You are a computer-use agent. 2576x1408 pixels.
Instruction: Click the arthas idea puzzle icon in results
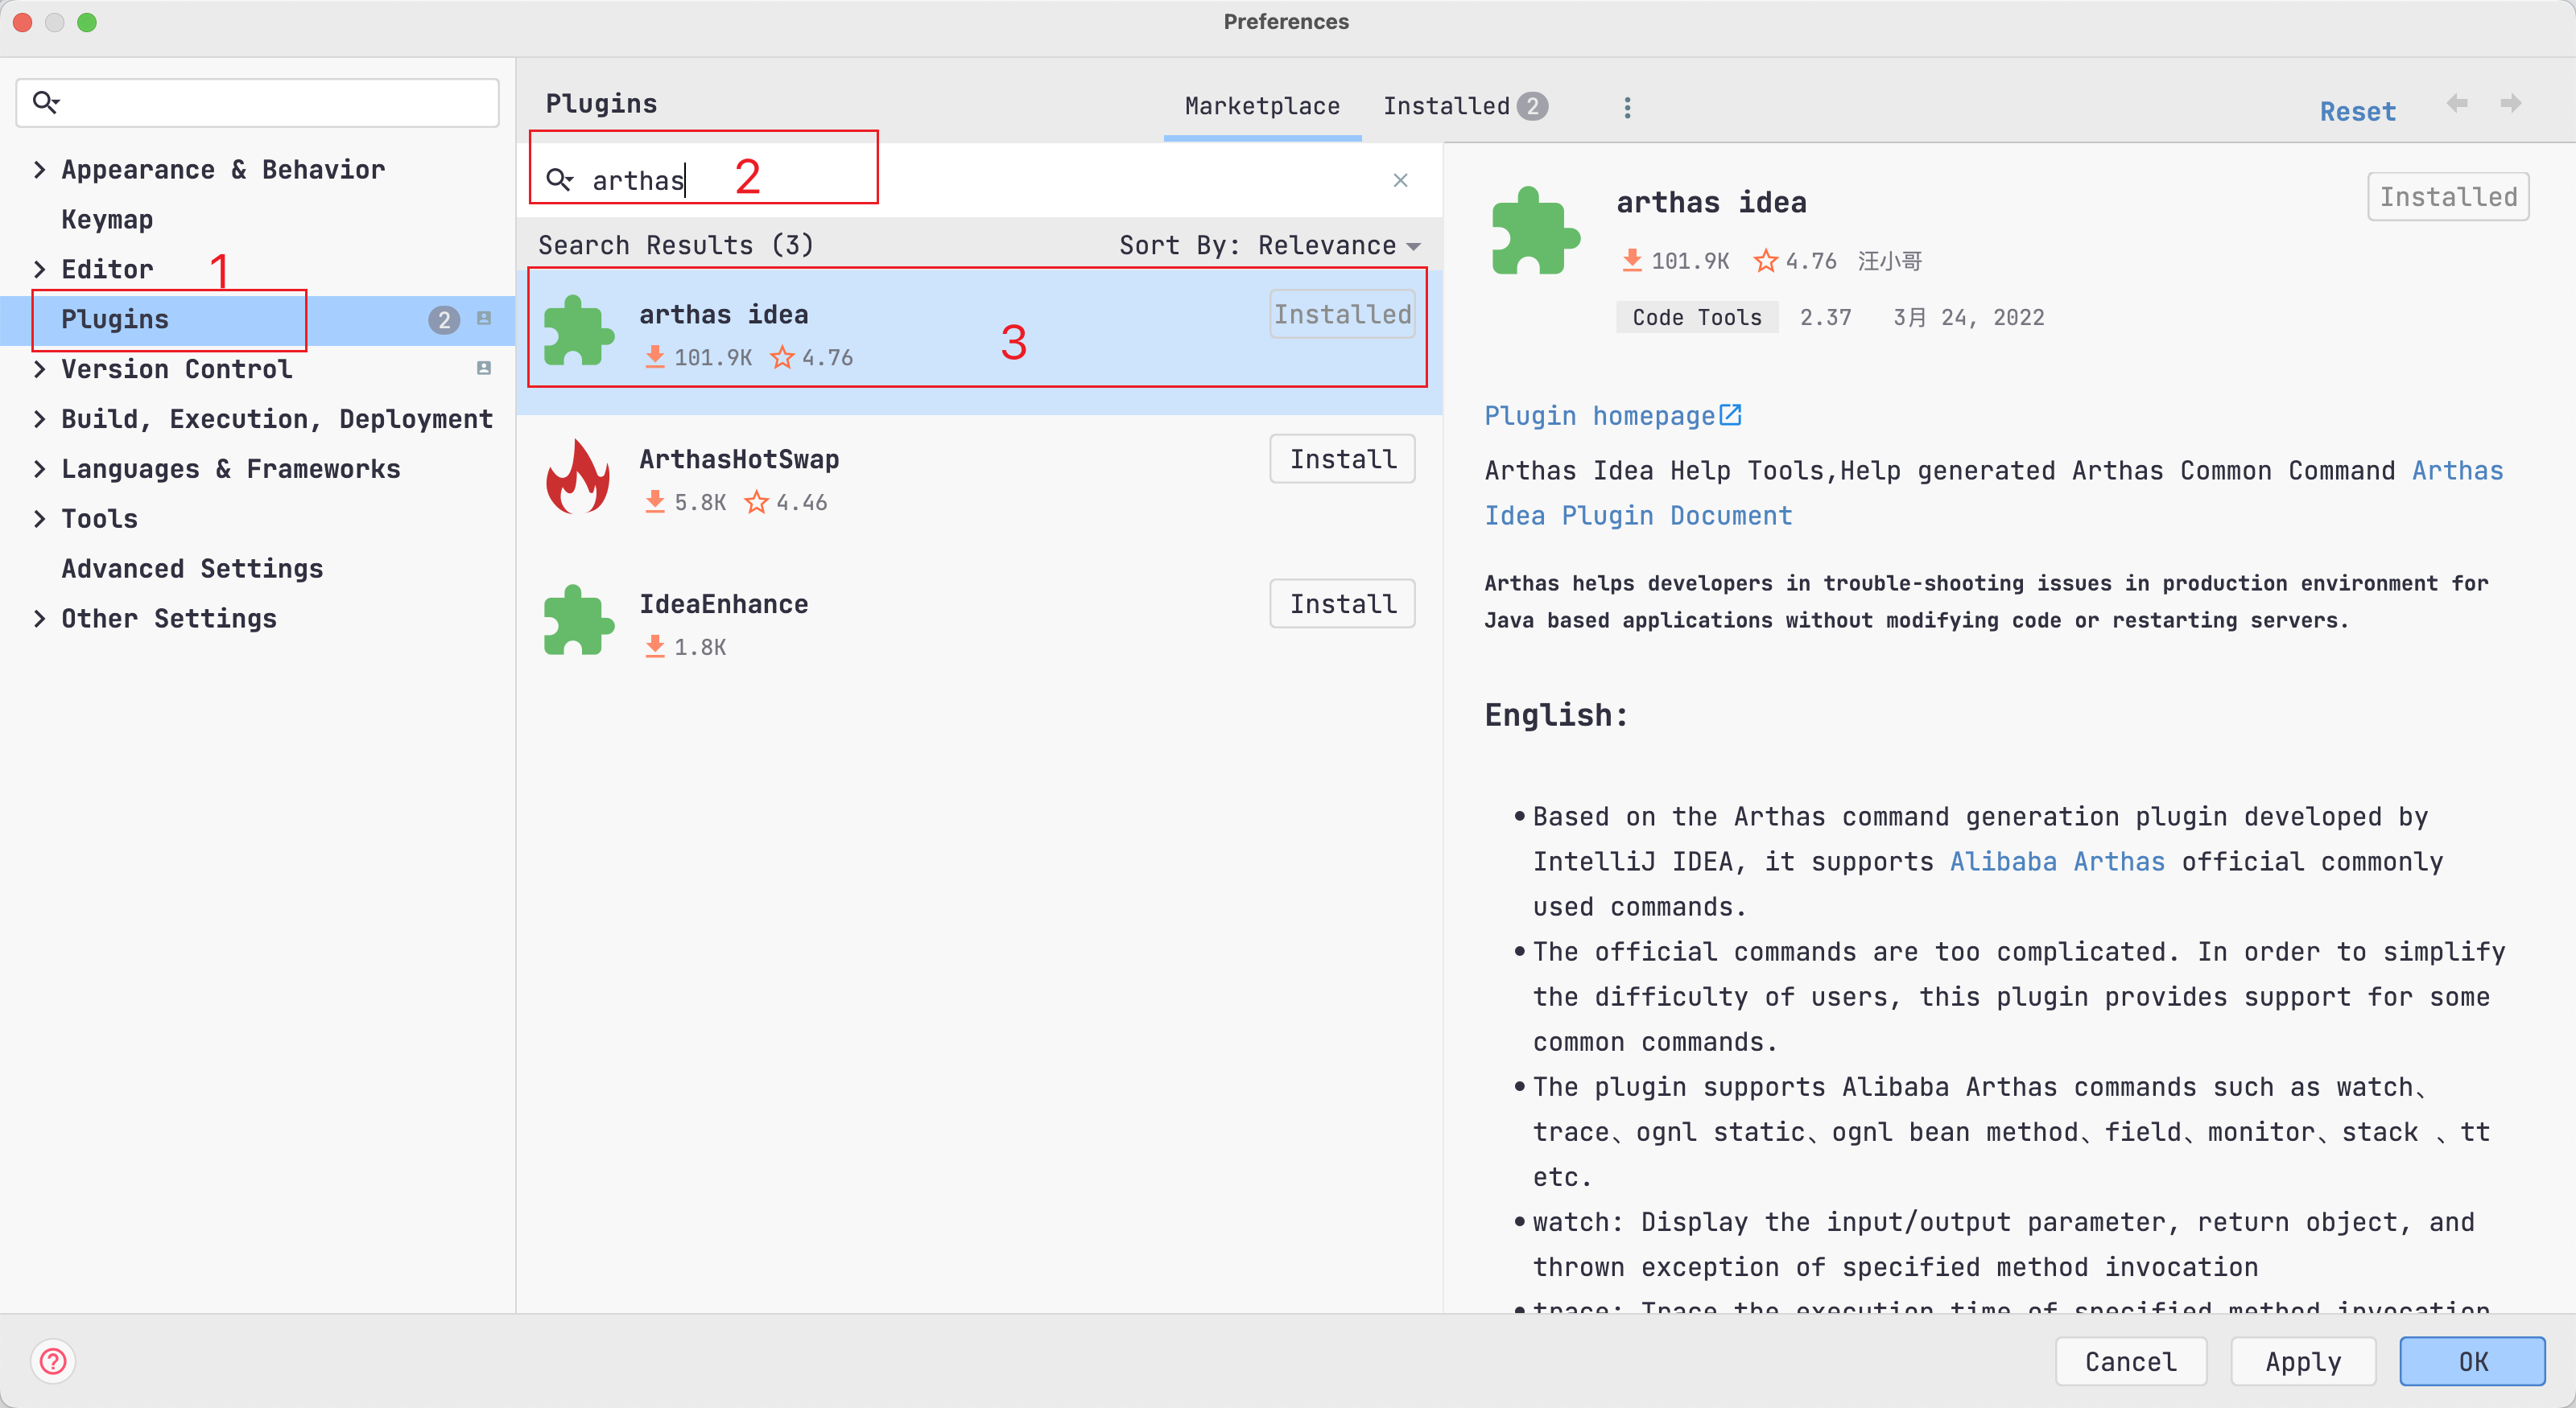pyautogui.click(x=578, y=331)
